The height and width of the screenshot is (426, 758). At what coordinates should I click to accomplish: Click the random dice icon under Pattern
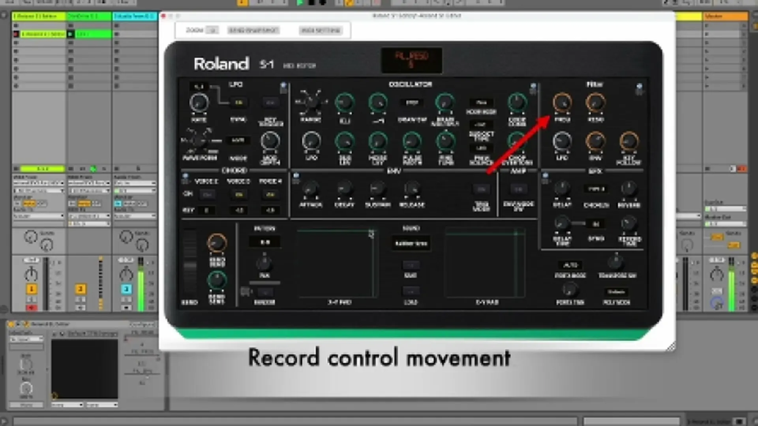click(x=246, y=292)
